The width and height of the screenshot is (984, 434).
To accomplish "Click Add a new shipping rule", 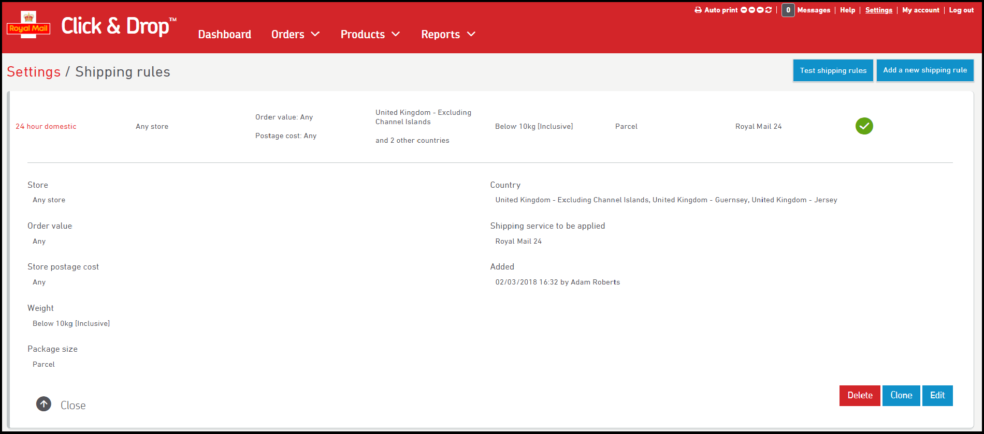I will click(925, 70).
